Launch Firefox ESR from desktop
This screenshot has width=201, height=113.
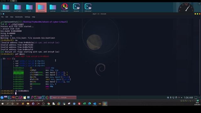64,8
